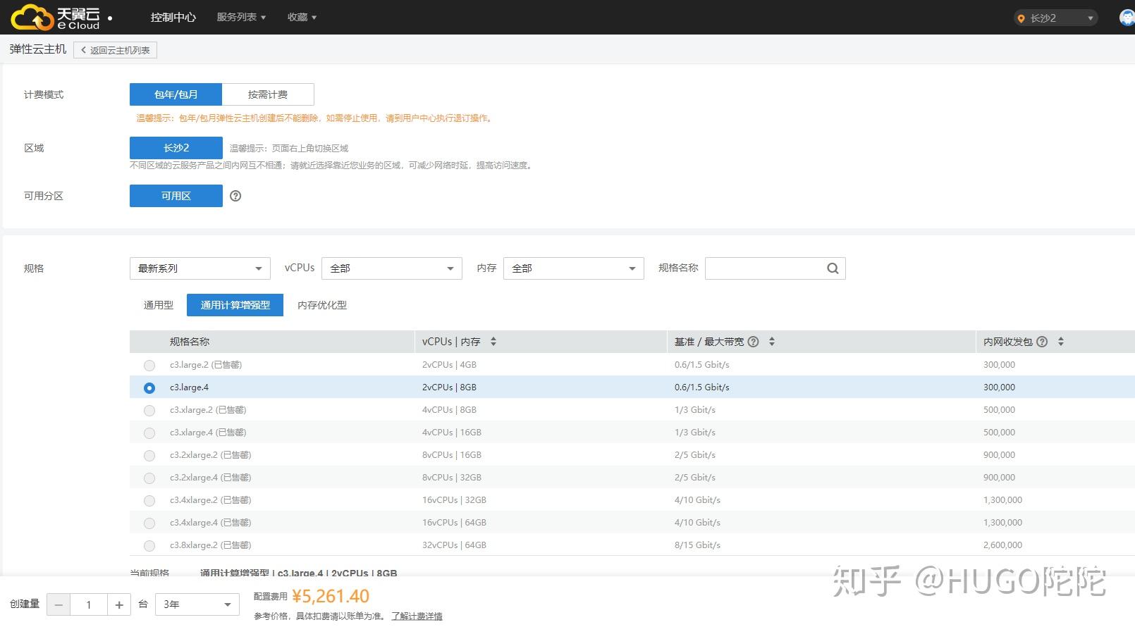The width and height of the screenshot is (1135, 627).
Task: Open the vCPUs 全部 dropdown
Action: 392,268
